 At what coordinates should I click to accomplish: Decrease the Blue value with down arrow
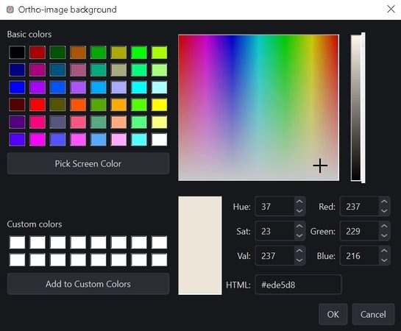pyautogui.click(x=384, y=260)
